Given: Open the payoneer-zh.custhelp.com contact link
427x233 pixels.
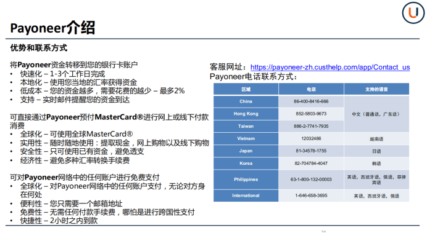Looking at the screenshot, I should coord(330,67).
